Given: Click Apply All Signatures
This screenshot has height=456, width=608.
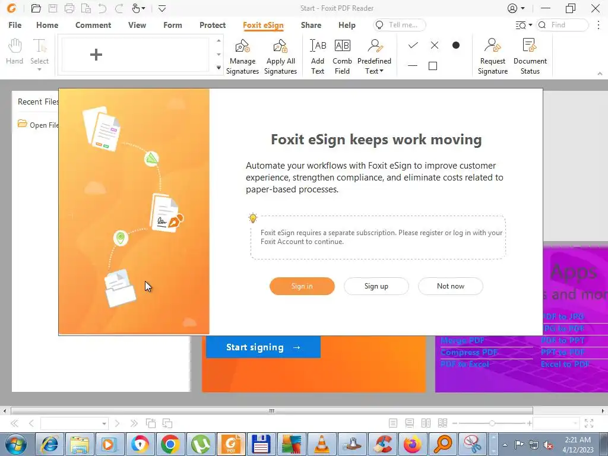Looking at the screenshot, I should (x=280, y=56).
